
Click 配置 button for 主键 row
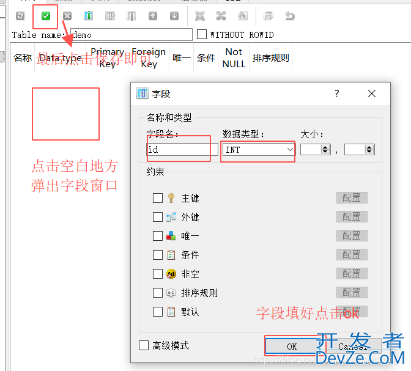(x=352, y=198)
